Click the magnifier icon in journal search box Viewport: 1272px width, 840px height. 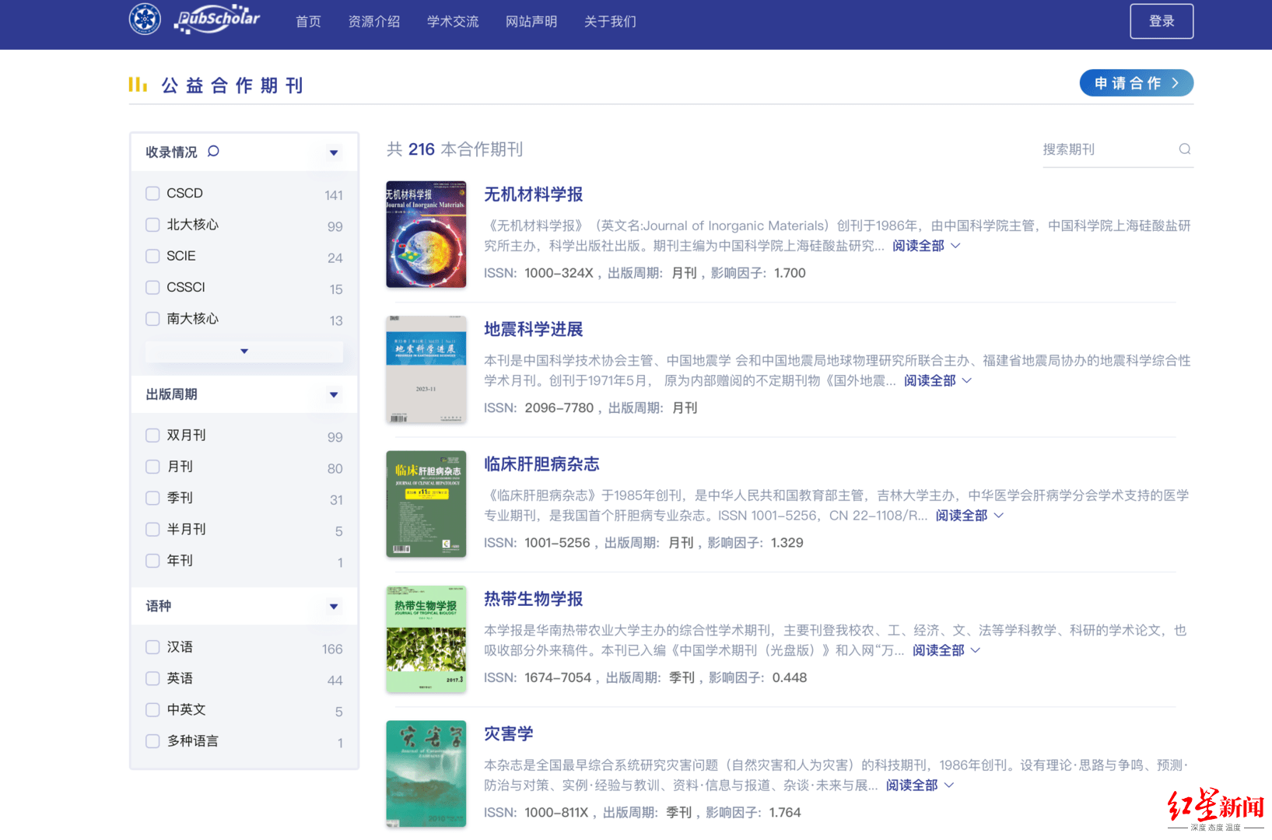click(x=1184, y=149)
